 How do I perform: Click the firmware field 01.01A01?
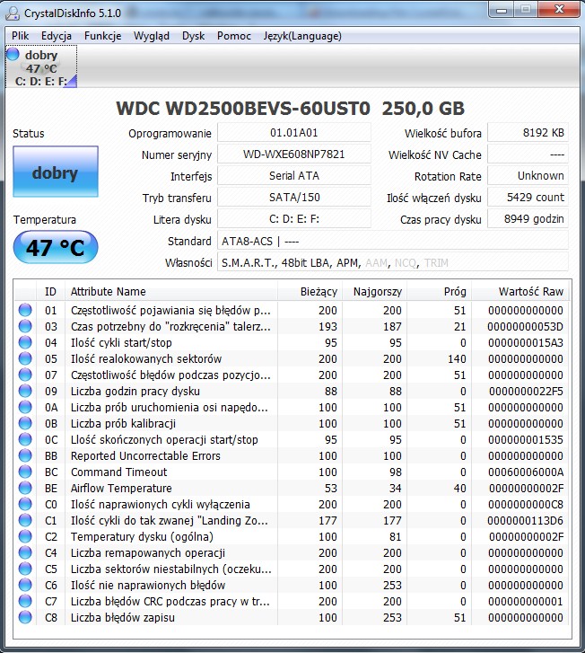pyautogui.click(x=294, y=133)
